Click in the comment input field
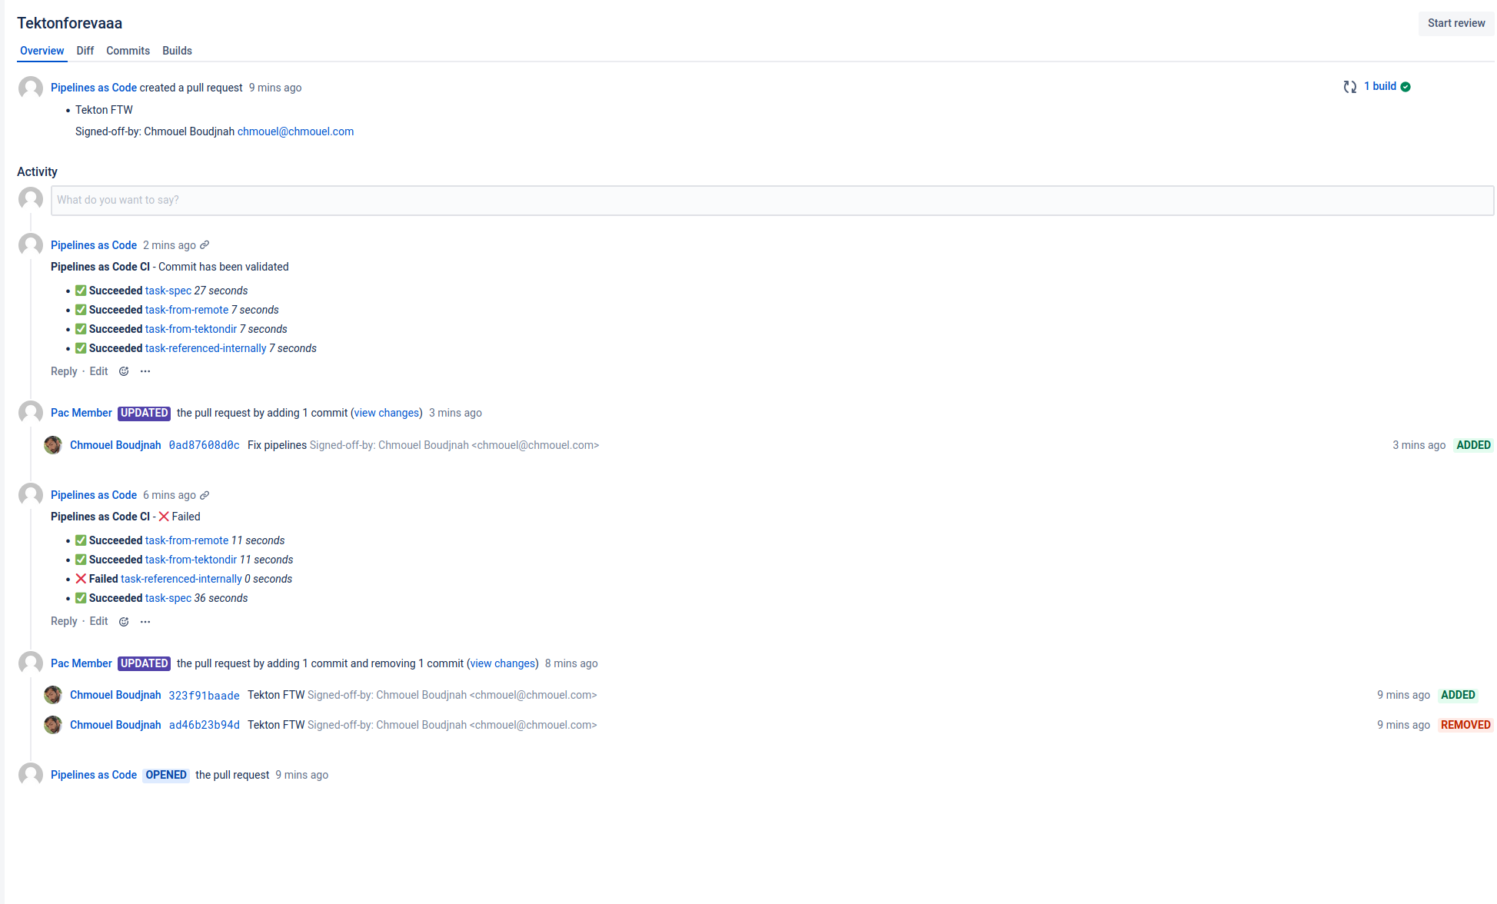The image size is (1497, 904). [771, 200]
